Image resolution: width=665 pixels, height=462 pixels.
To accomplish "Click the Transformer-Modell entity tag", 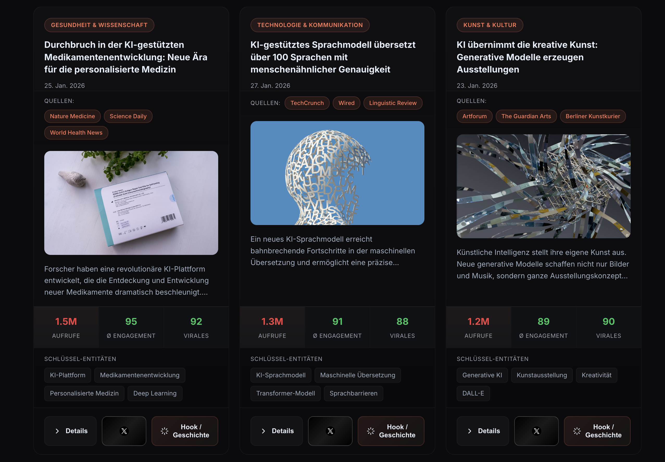I will click(x=285, y=393).
